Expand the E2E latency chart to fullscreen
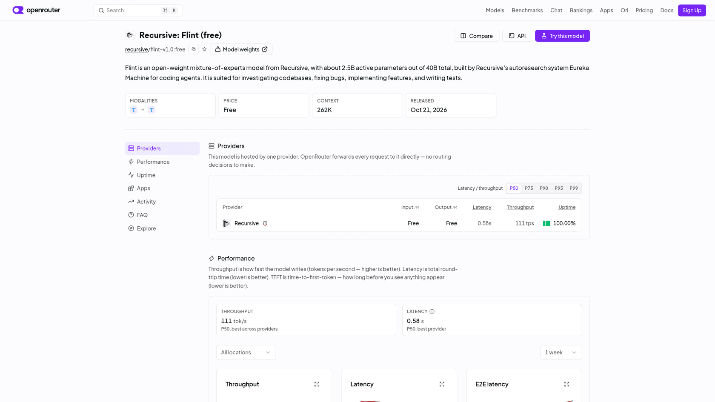 567,384
